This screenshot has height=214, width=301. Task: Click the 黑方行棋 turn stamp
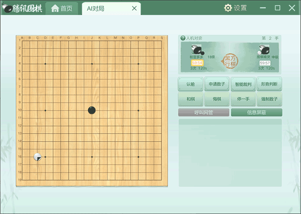coord(230,61)
